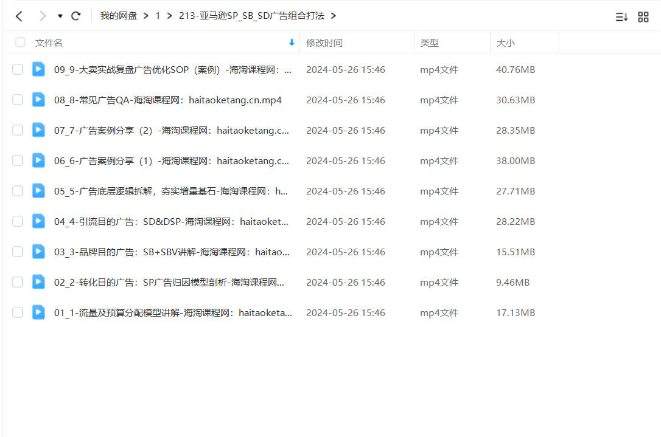The image size is (661, 437).
Task: Expand chevron after 213-亚马逊 breadcrumb
Action: 334,16
